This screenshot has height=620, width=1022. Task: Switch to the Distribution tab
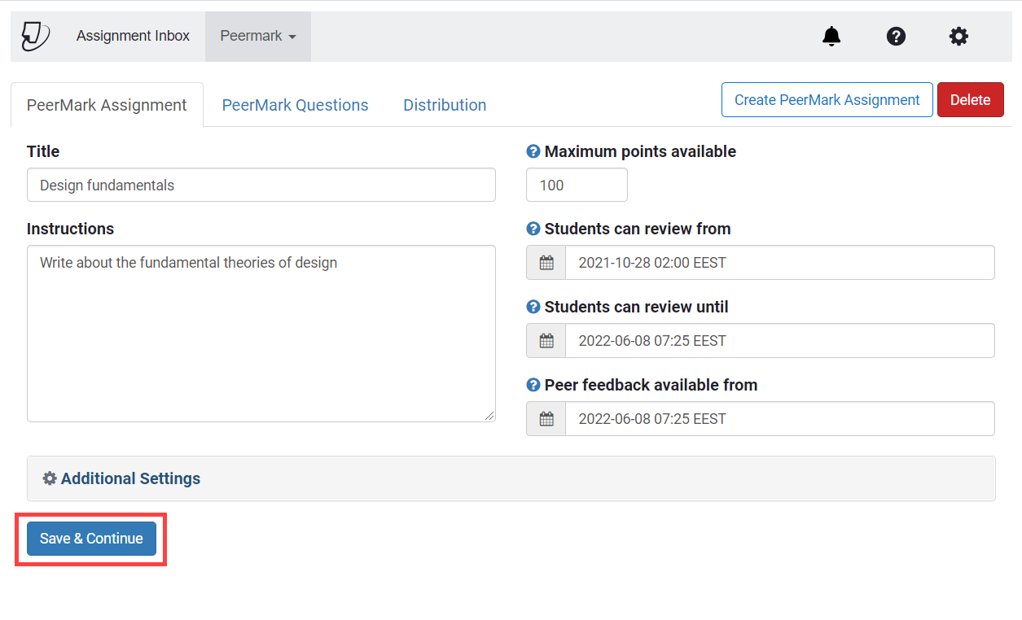point(445,105)
